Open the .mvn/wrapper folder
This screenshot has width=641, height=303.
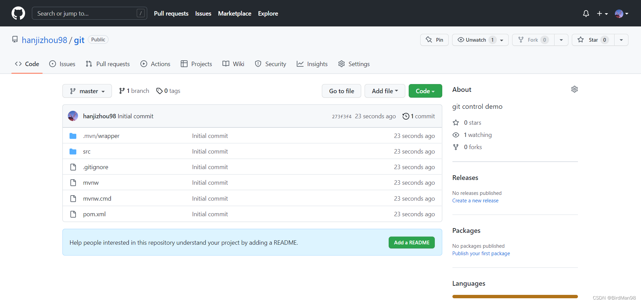point(101,136)
